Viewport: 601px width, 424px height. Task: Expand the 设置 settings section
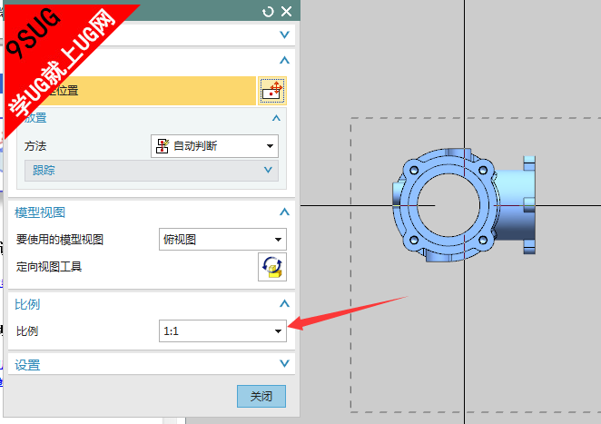tap(284, 363)
